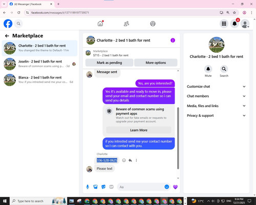Open the taskbar weather 17°C widget
This screenshot has height=205, width=256.
197,201
